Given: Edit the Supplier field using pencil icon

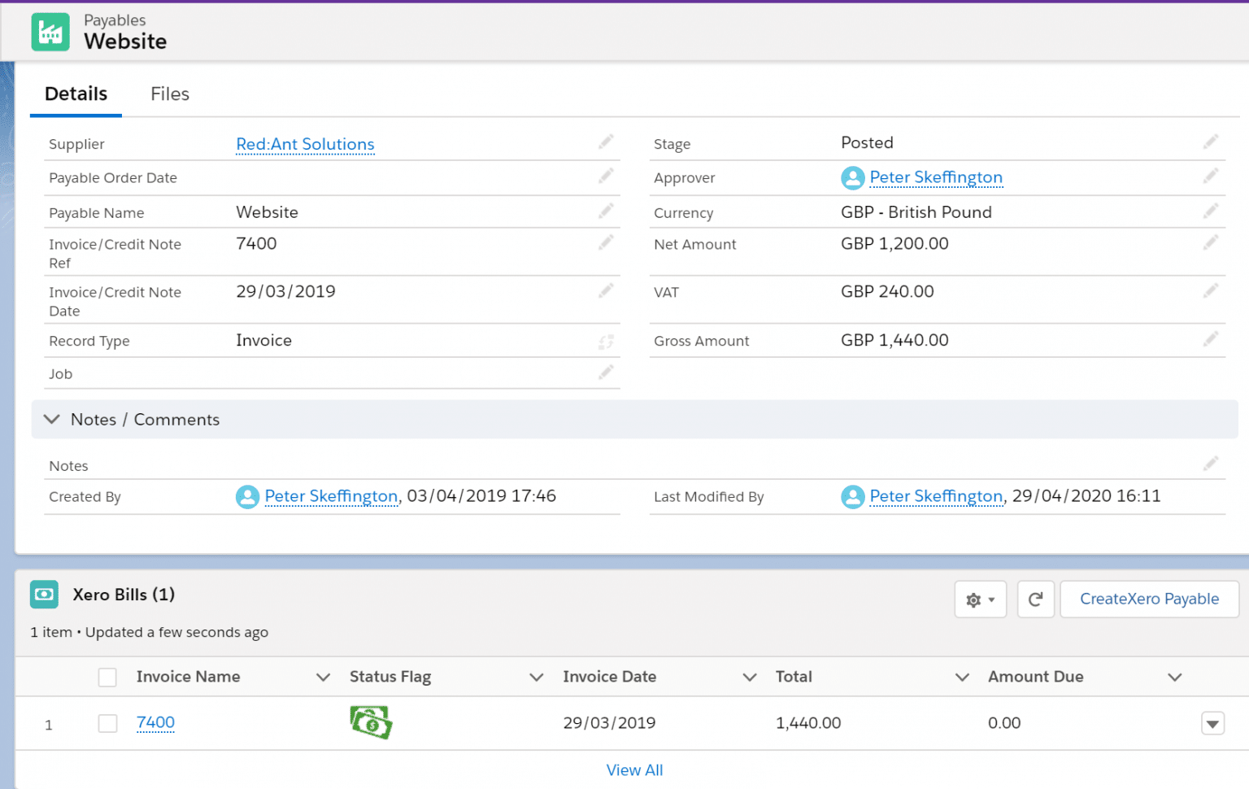Looking at the screenshot, I should [x=606, y=142].
